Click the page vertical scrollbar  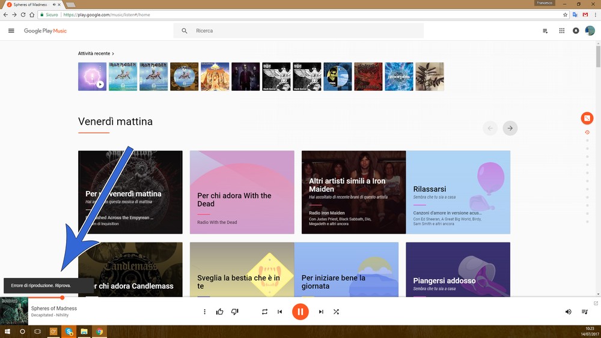pyautogui.click(x=598, y=56)
